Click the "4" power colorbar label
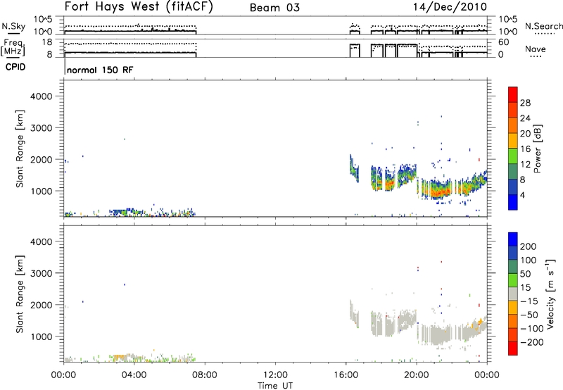This screenshot has width=563, height=390. 523,195
